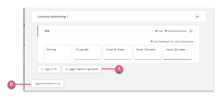Click Lägg till mål button

(49, 69)
